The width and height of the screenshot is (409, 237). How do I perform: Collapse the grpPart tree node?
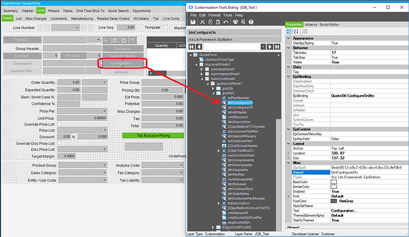[213, 93]
